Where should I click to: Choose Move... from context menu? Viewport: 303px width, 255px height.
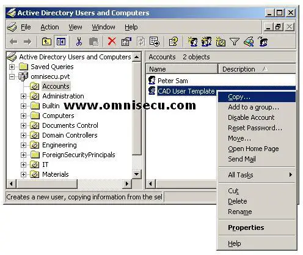pos(257,138)
